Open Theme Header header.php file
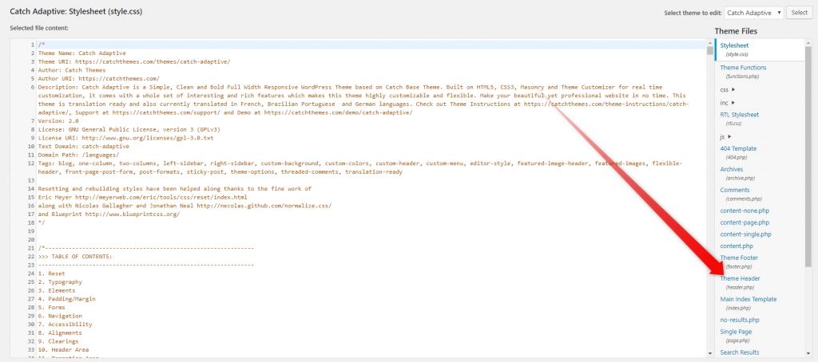The image size is (818, 362). (740, 279)
